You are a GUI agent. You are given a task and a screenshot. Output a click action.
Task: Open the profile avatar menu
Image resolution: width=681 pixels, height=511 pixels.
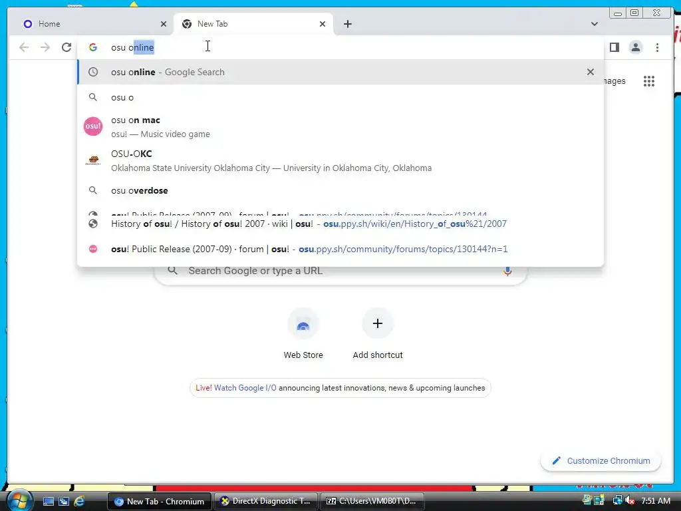635,47
